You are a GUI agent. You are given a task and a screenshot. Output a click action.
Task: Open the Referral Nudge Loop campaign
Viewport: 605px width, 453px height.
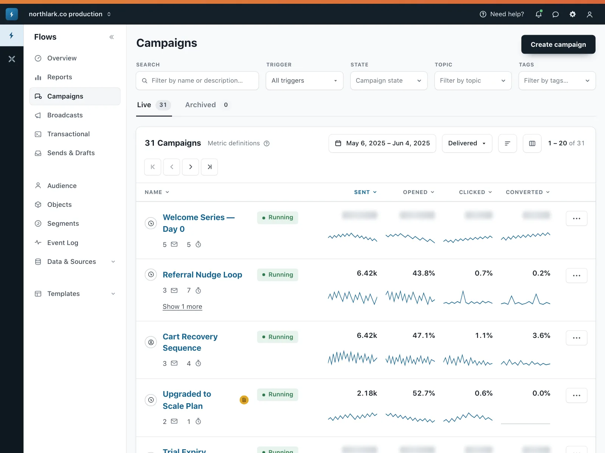(x=202, y=275)
